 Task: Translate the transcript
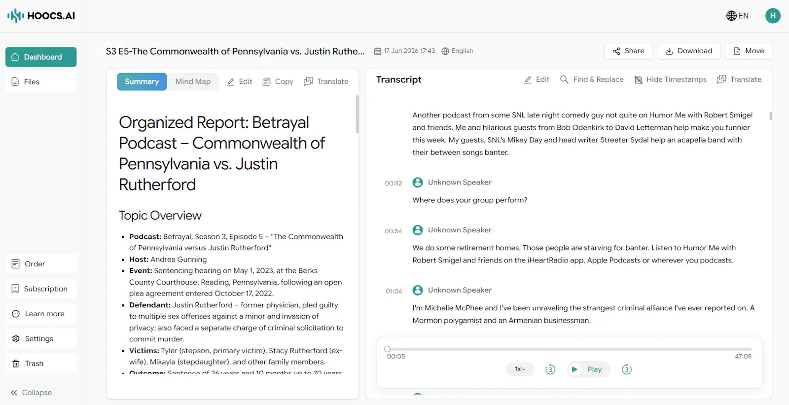tap(739, 79)
